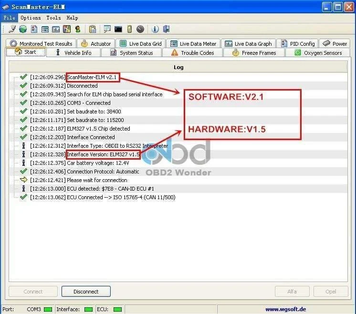Click info icon beside 'Car battery voltage' row
Viewport: 356px width, 314px height.
23,163
